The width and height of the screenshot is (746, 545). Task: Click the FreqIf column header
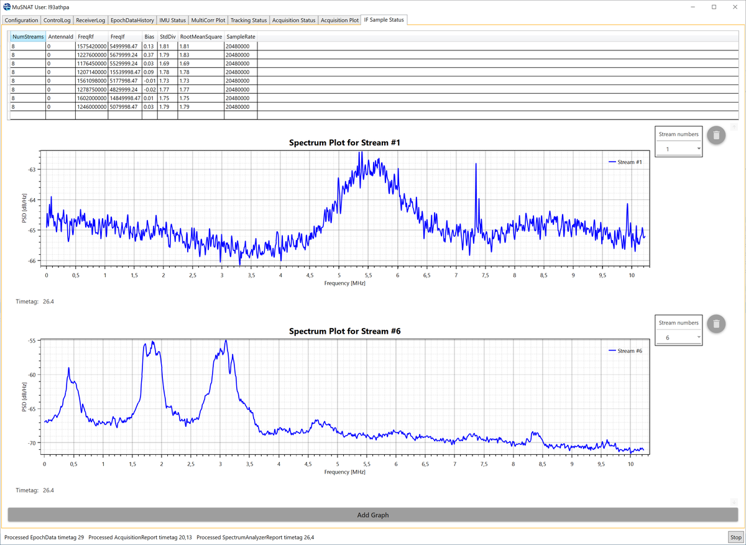[x=124, y=37]
